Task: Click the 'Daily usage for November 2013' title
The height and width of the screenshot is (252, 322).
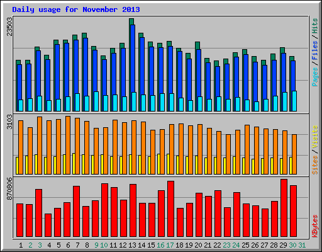Action: click(76, 9)
